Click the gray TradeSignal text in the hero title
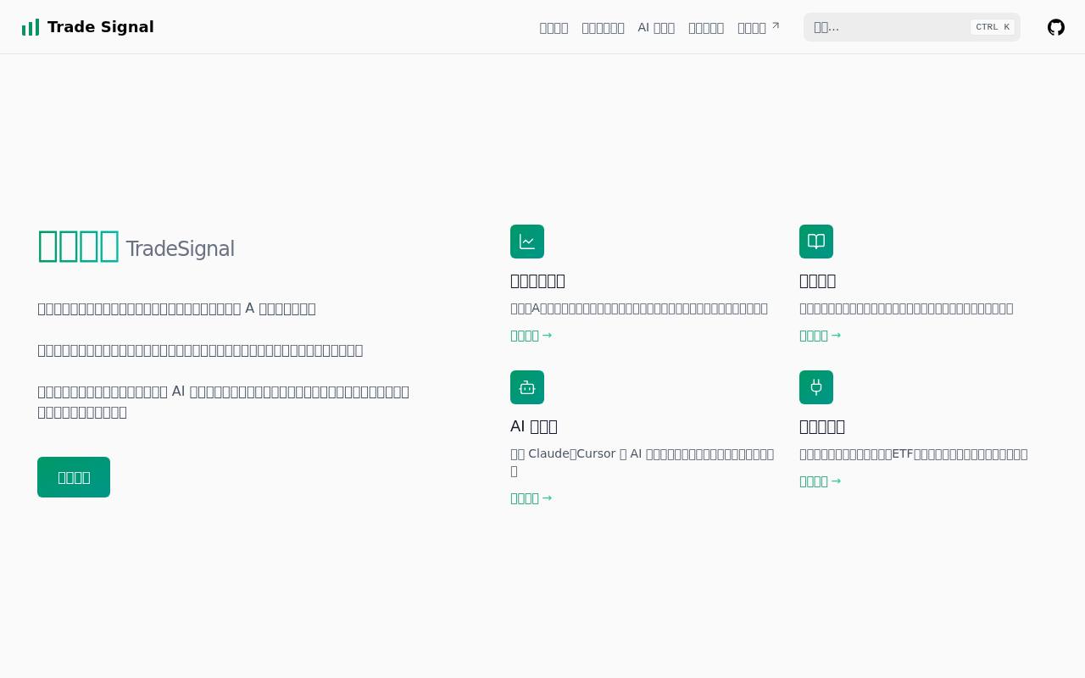 [181, 249]
